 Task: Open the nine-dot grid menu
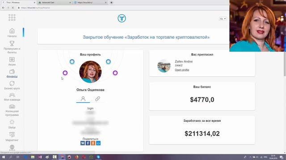pos(12,18)
